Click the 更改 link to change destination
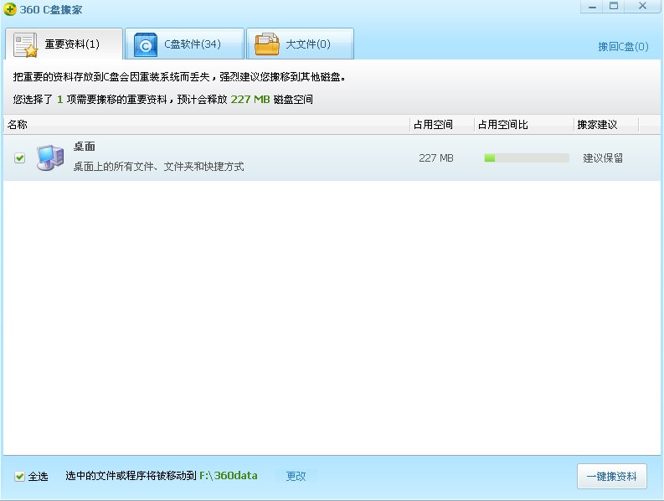The height and width of the screenshot is (501, 664). 296,476
